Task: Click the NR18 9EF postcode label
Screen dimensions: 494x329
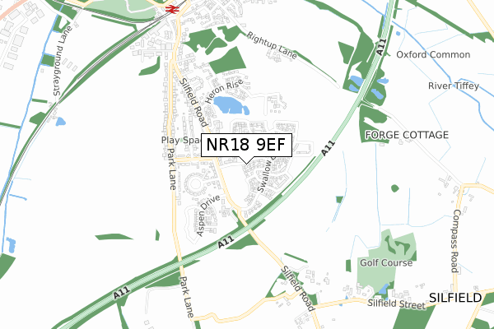Action: (x=246, y=145)
